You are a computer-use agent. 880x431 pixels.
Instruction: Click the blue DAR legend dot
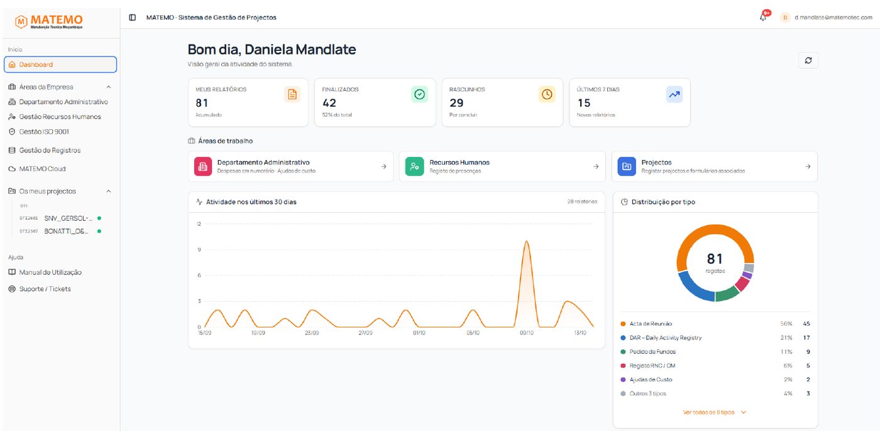tap(623, 338)
